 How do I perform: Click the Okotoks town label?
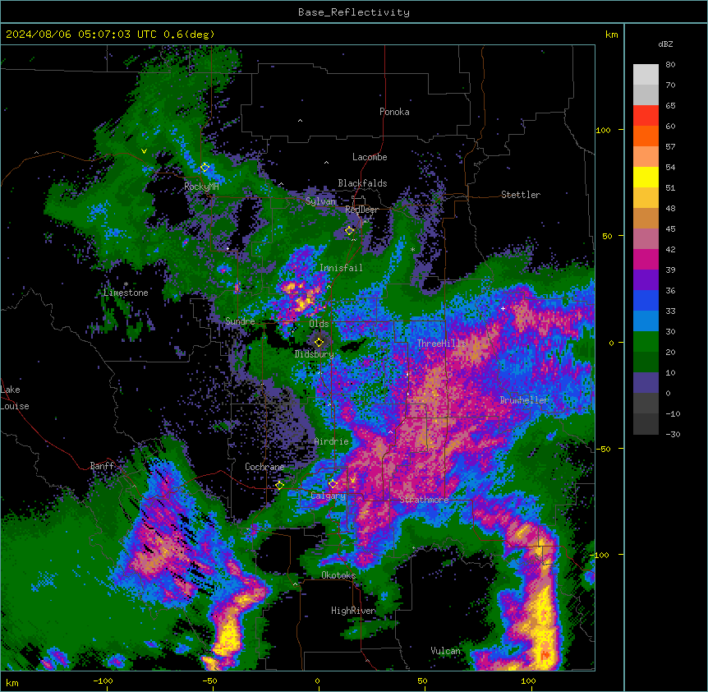(338, 575)
